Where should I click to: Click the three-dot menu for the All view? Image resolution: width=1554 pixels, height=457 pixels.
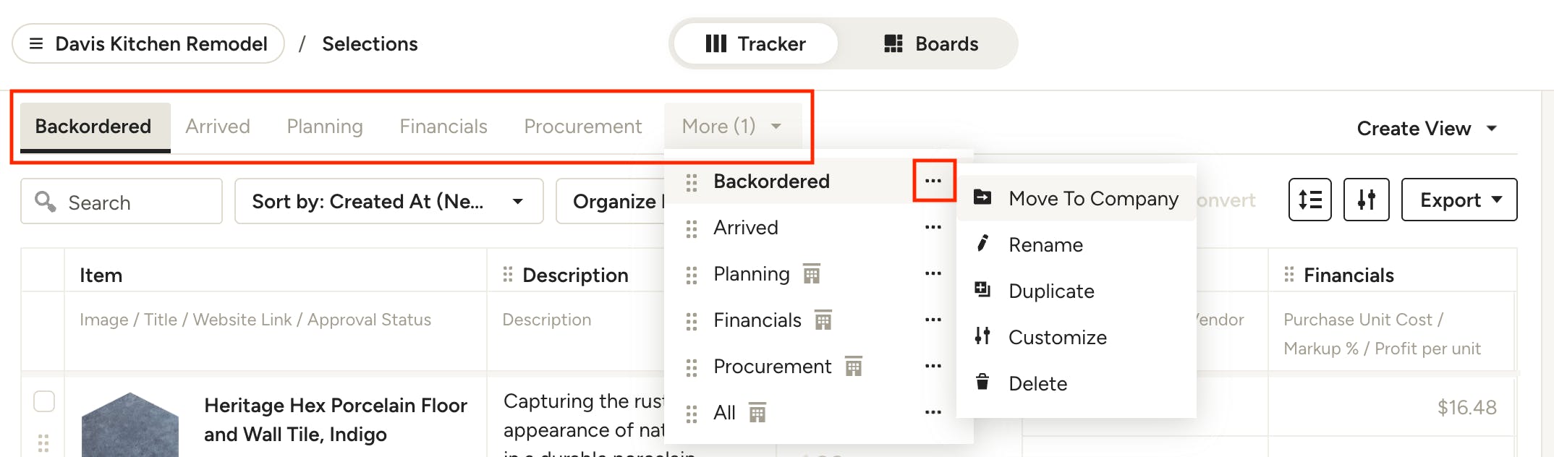click(933, 413)
